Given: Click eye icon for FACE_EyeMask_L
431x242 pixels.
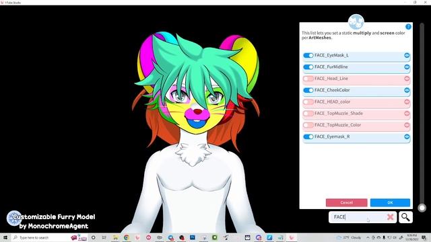Looking at the screenshot, I should point(407,55).
